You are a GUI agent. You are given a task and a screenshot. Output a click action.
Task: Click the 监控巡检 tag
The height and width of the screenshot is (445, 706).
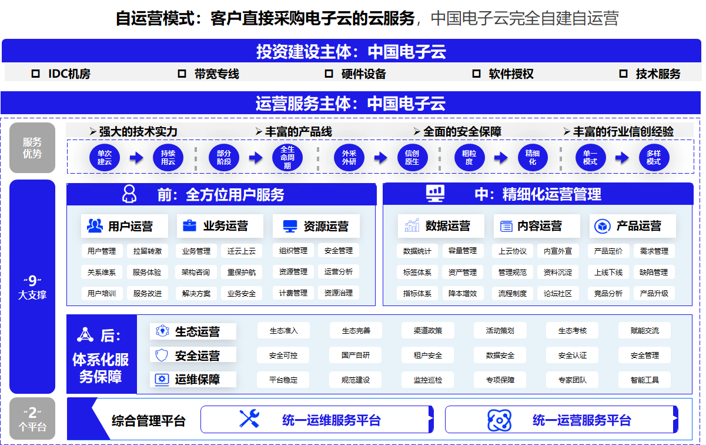point(428,380)
